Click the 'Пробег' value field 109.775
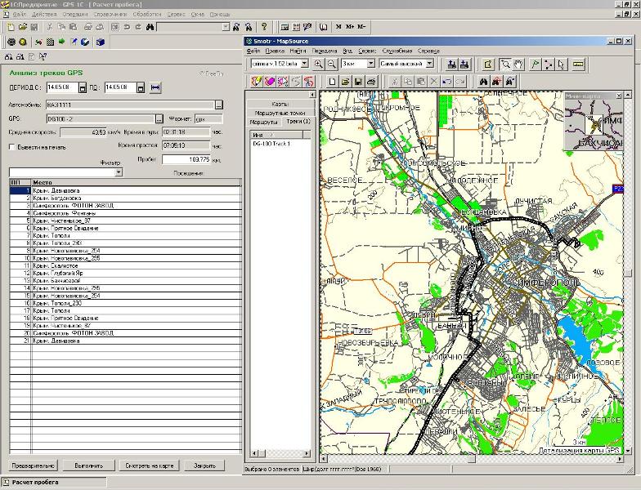The image size is (641, 490). 186,159
